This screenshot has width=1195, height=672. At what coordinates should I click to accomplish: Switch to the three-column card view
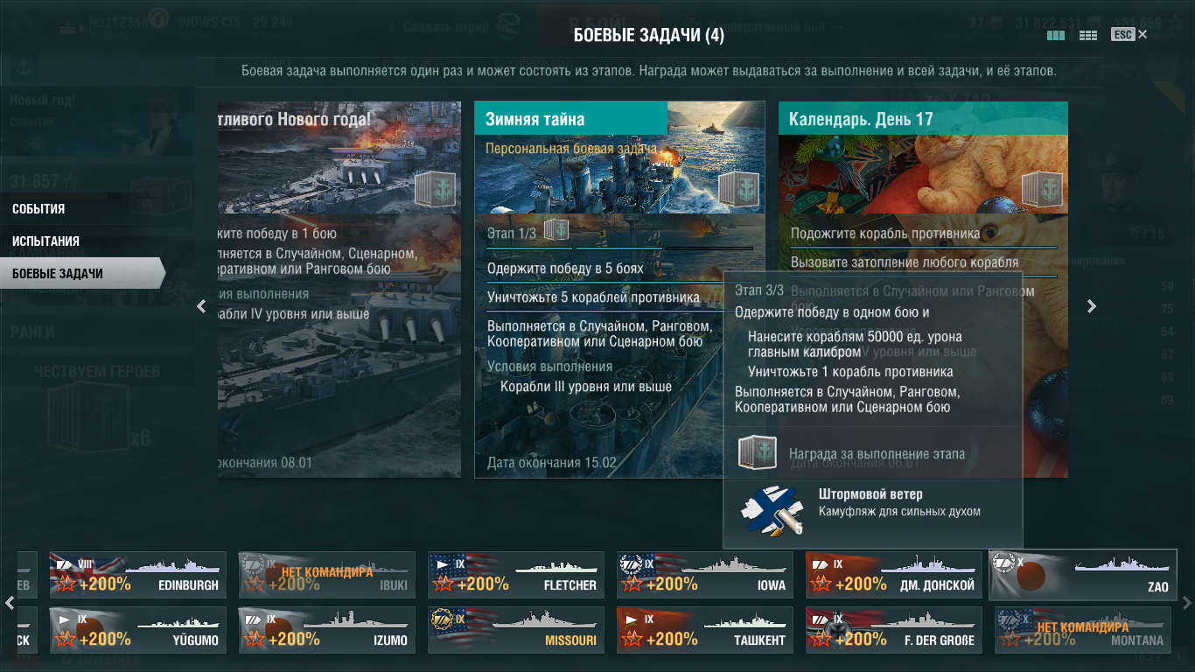click(1056, 36)
